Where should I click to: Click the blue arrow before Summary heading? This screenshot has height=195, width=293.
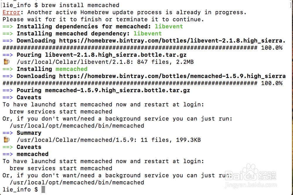tap(8, 133)
